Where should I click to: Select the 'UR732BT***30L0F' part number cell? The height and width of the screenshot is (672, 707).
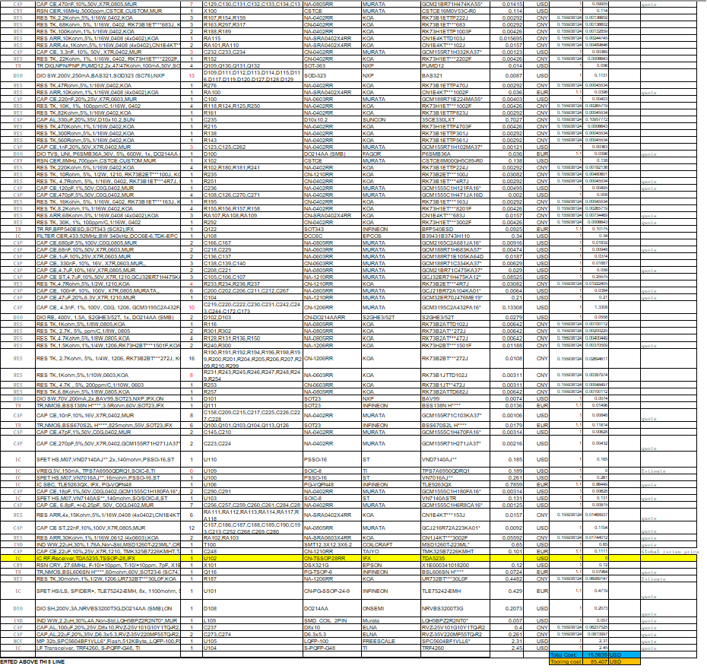pyautogui.click(x=455, y=578)
